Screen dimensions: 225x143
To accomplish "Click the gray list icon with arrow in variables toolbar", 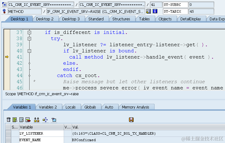I will [x=21, y=120].
